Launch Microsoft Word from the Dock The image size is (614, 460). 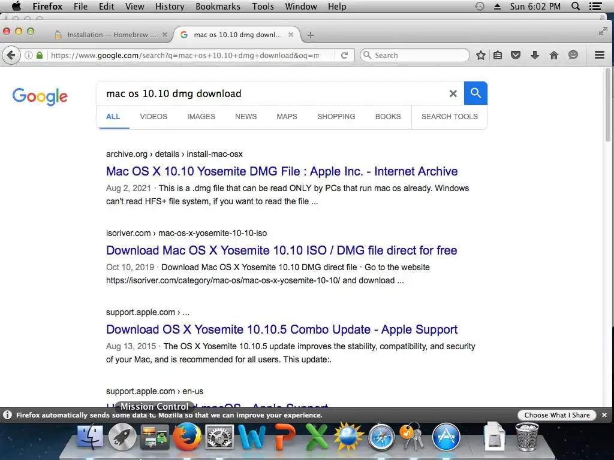tap(252, 437)
